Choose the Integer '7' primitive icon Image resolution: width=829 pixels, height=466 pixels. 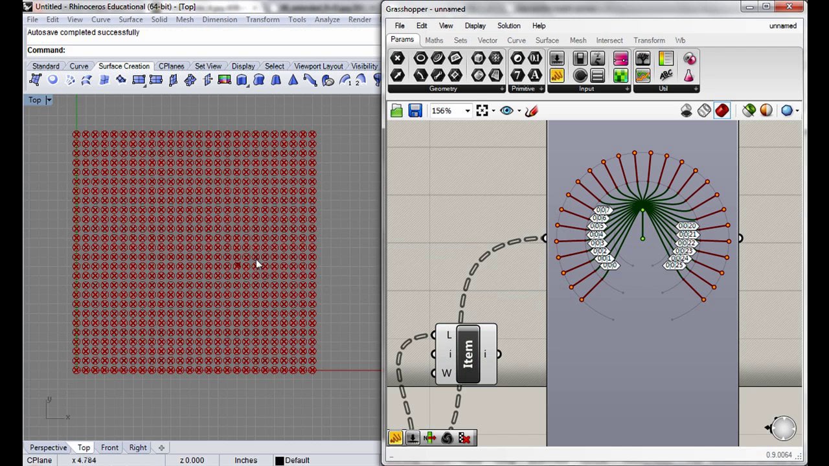517,75
